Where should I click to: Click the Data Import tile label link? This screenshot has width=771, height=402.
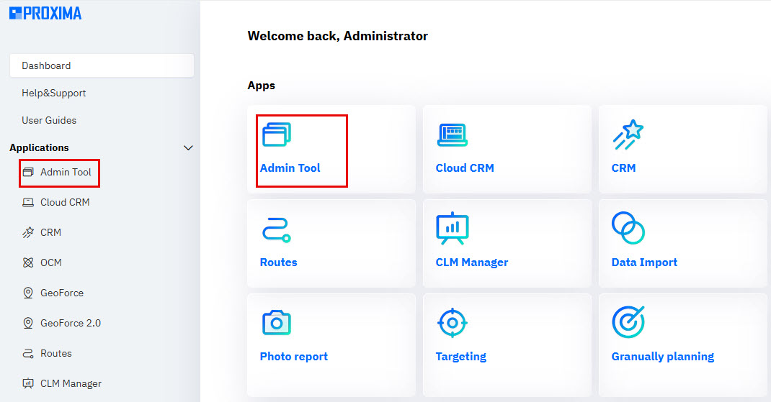coord(644,262)
